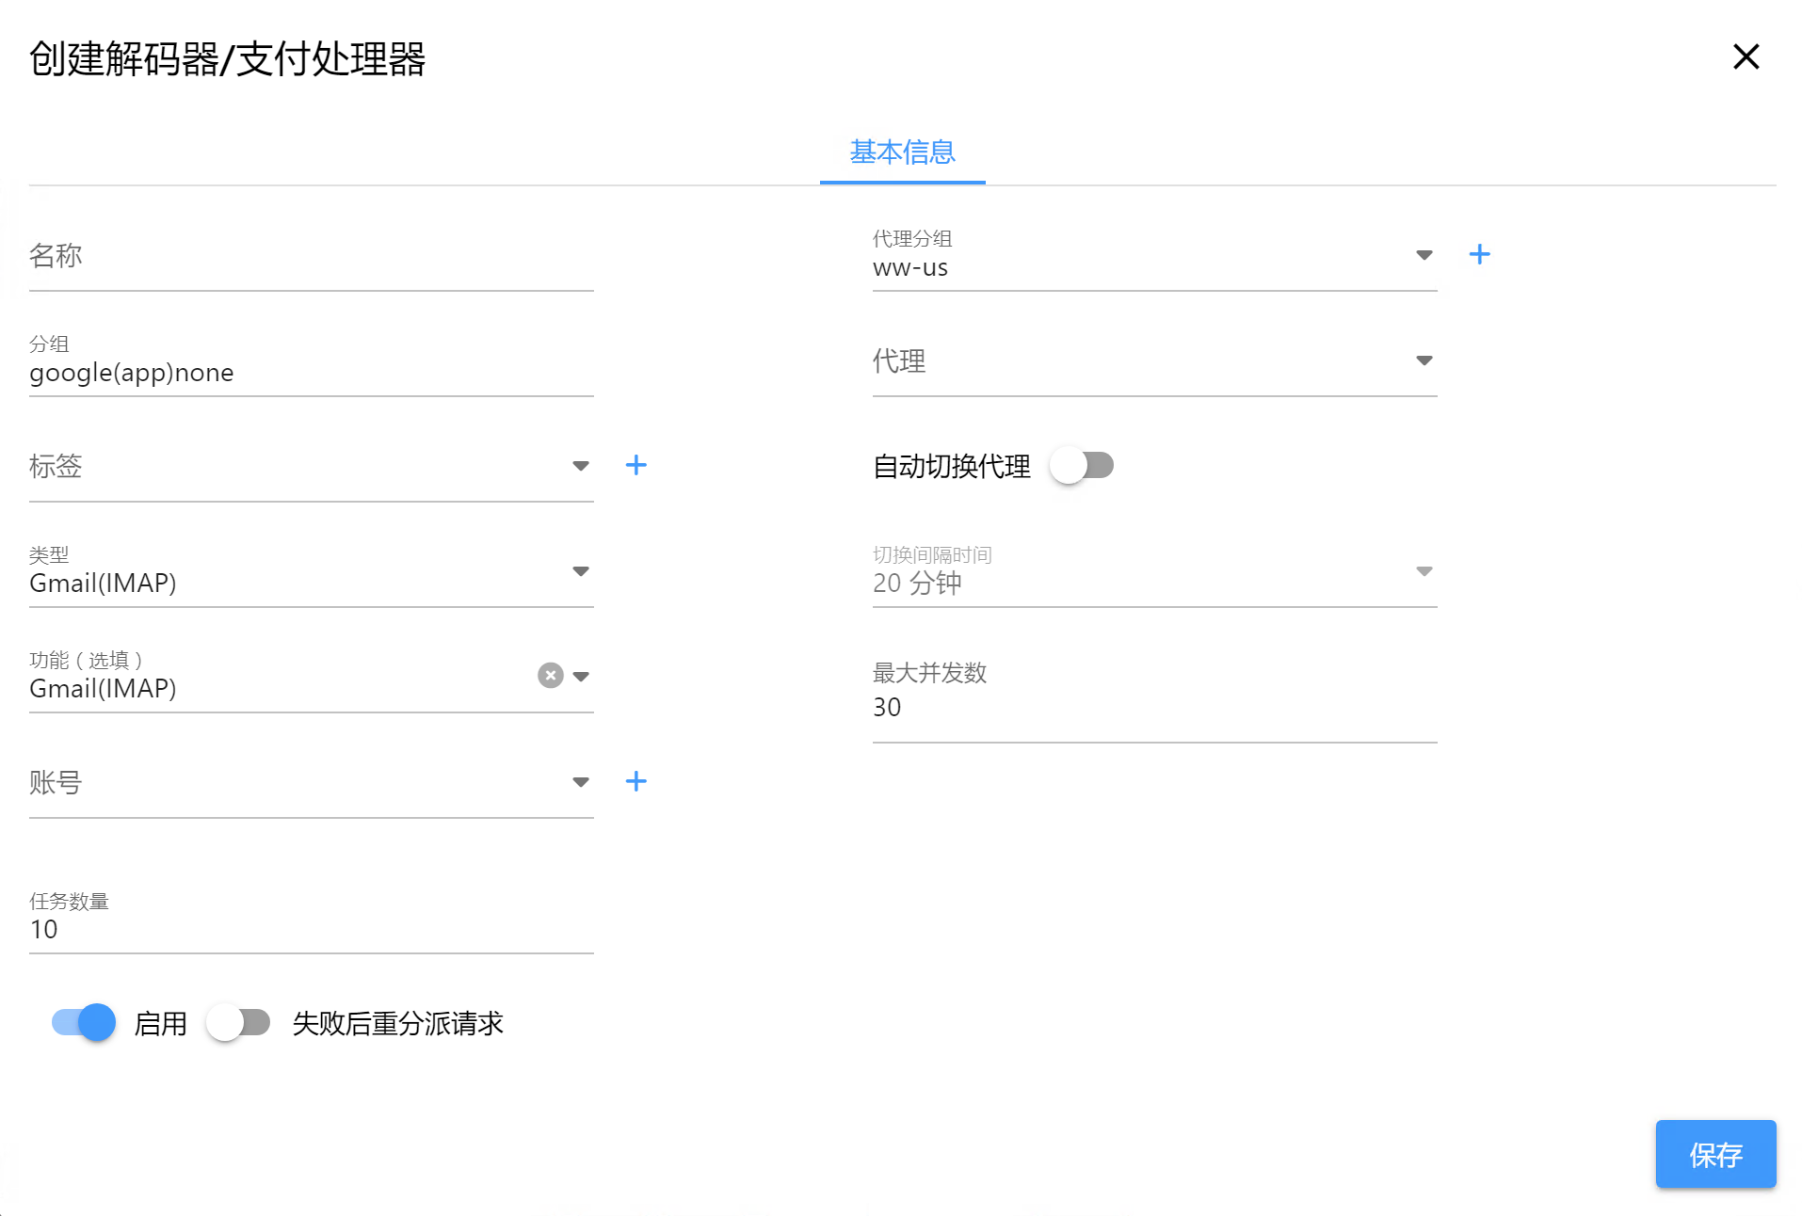
Task: Expand the 代理 dropdown
Action: [1424, 360]
